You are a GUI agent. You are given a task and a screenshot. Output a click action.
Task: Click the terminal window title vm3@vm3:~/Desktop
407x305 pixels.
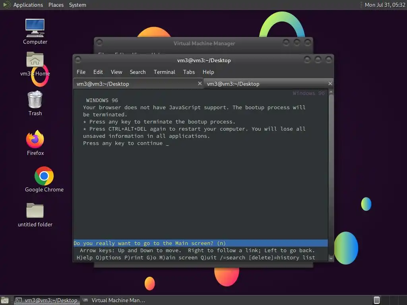(x=204, y=60)
